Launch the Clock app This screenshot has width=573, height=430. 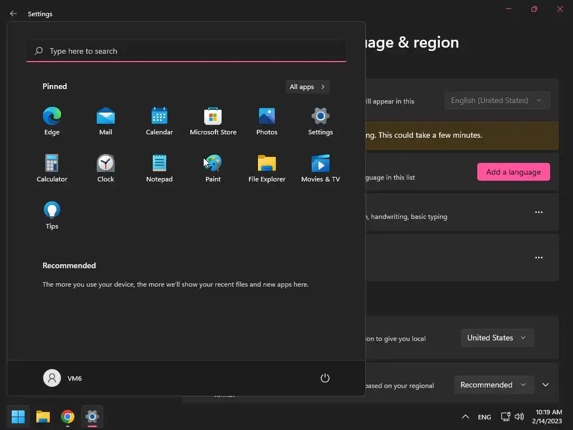click(x=106, y=168)
